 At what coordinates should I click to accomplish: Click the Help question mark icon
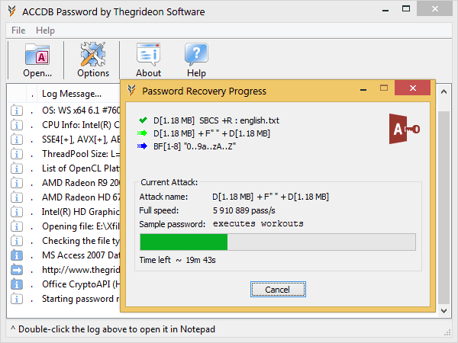196,54
